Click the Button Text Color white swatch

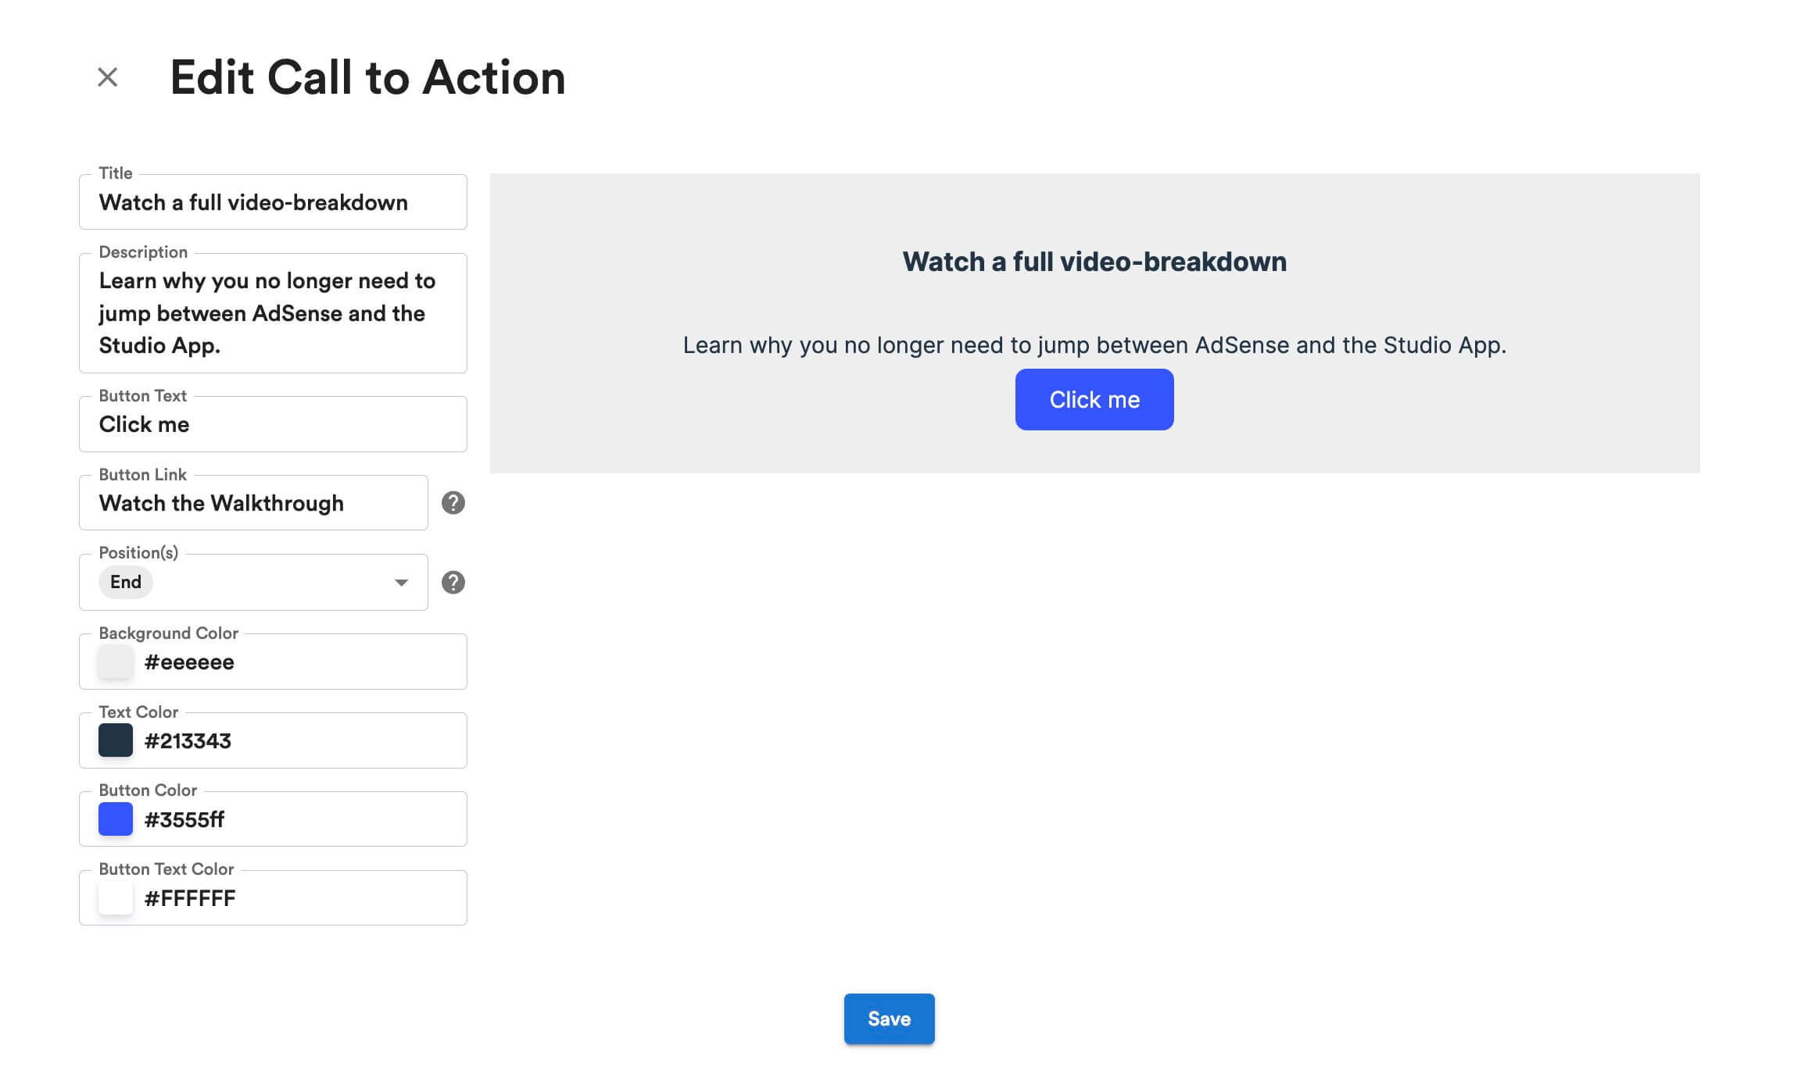[x=115, y=897]
